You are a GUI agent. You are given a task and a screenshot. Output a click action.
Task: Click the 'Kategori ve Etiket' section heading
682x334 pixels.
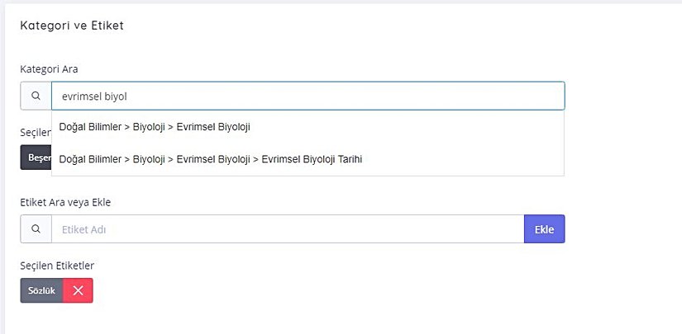click(x=72, y=26)
